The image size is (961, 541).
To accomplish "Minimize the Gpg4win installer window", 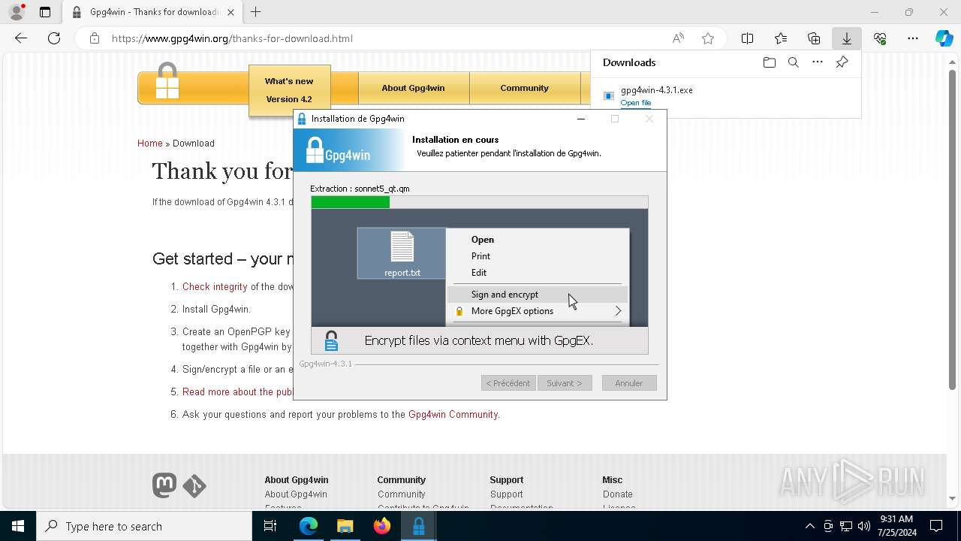I will [580, 119].
